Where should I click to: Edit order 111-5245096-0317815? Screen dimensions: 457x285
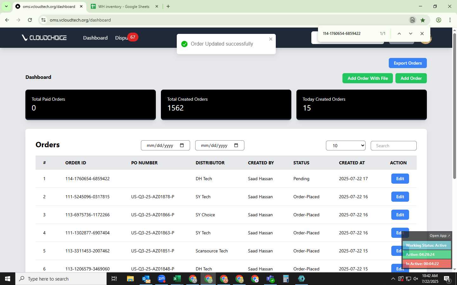400,197
